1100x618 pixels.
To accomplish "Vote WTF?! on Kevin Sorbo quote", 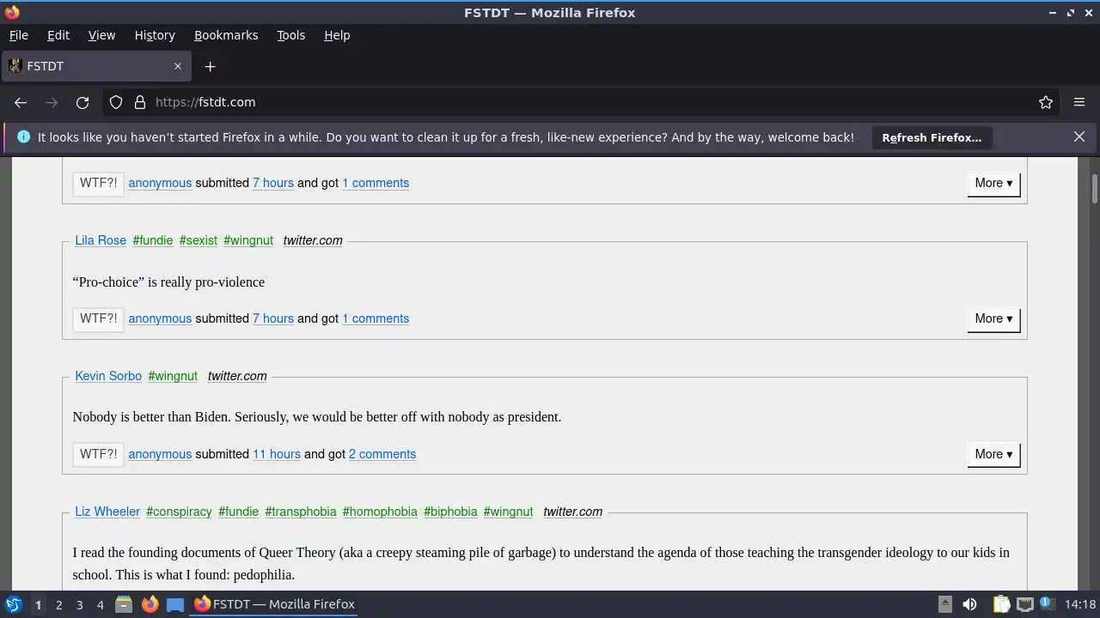I will [98, 454].
